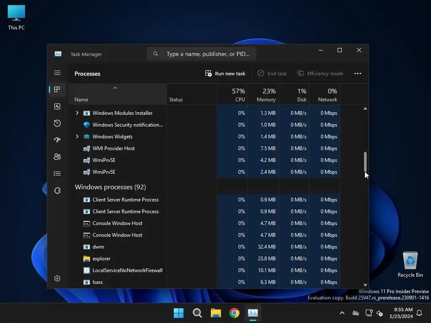The height and width of the screenshot is (323, 431).
Task: Open the Startup apps sidebar icon
Action: [57, 140]
